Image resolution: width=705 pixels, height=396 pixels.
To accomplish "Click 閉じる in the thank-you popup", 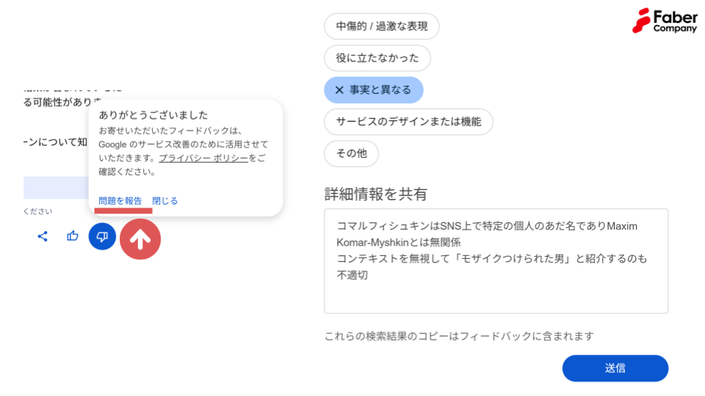I will click(165, 201).
